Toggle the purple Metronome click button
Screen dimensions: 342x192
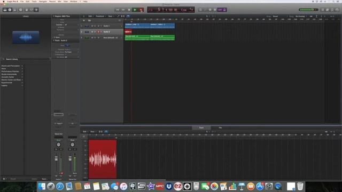click(224, 10)
